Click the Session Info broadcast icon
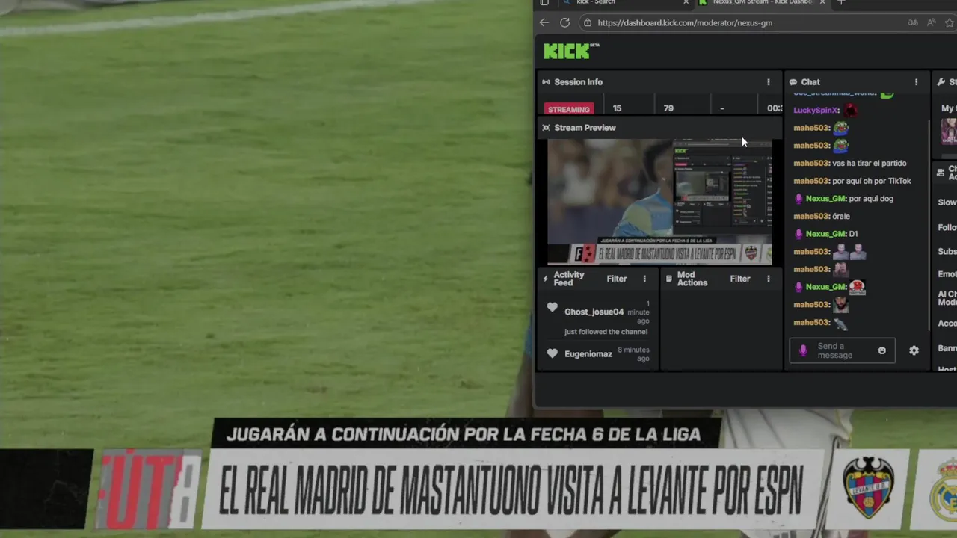This screenshot has width=957, height=538. [x=546, y=82]
